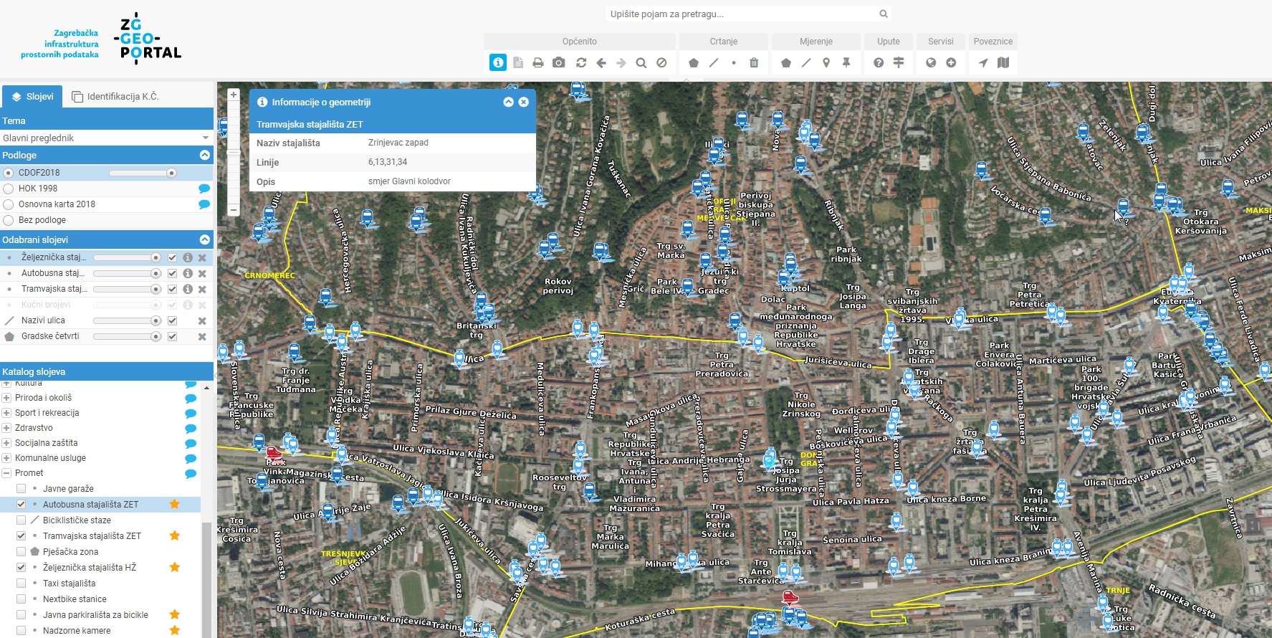Select the trash delete drawing icon
Image resolution: width=1272 pixels, height=638 pixels.
pos(754,63)
